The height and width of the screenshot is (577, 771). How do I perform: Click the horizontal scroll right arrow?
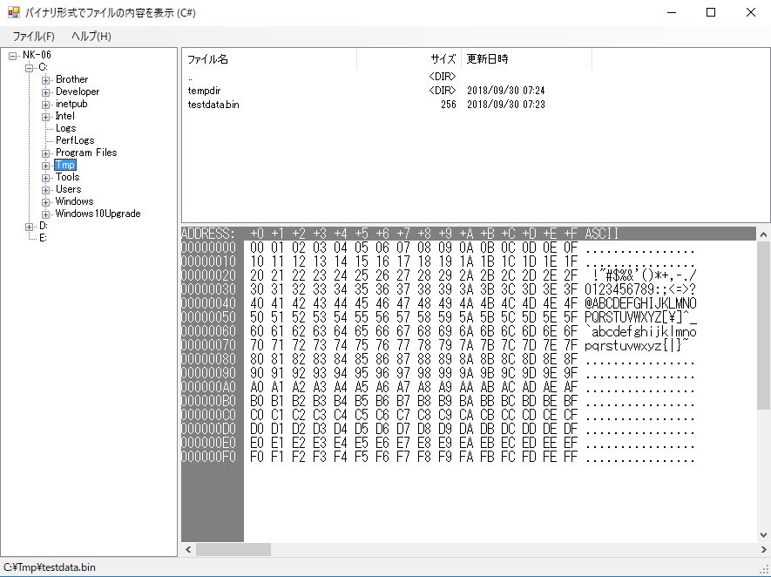[763, 549]
